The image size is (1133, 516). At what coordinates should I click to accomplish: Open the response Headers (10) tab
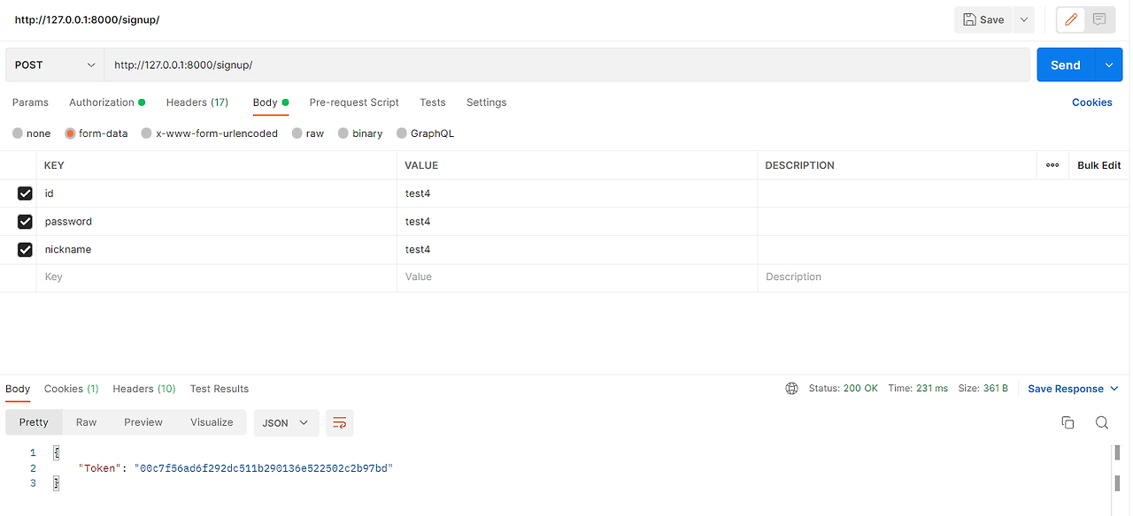(x=144, y=389)
